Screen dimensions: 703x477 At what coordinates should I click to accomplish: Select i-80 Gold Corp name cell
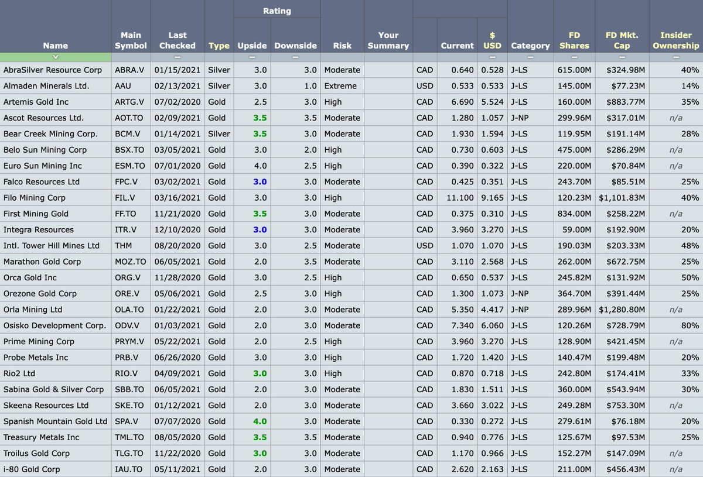(x=32, y=469)
